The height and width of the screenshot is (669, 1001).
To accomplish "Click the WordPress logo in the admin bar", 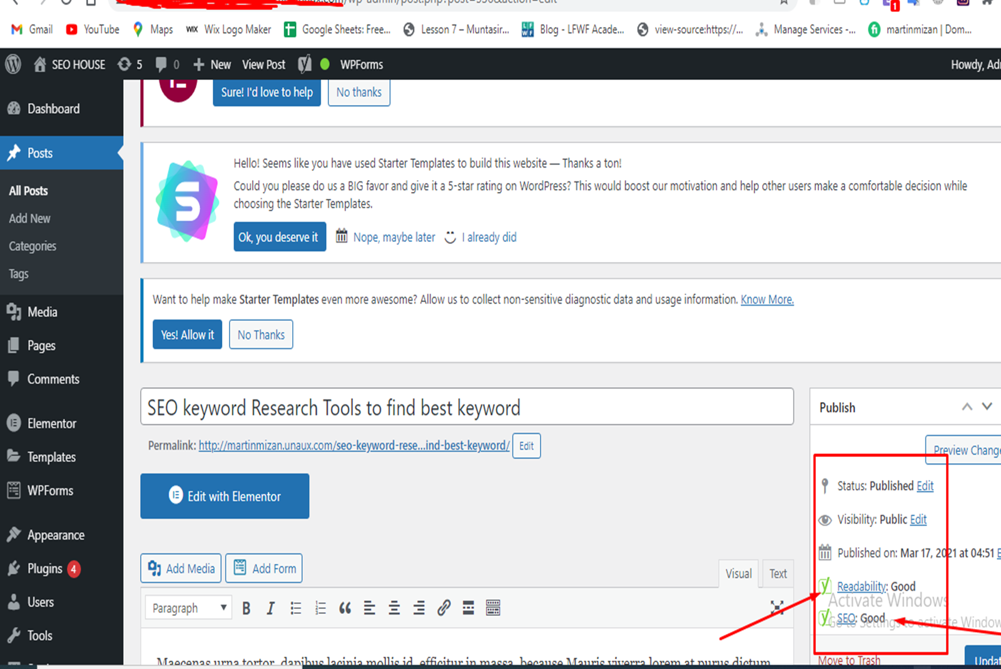I will pyautogui.click(x=13, y=64).
